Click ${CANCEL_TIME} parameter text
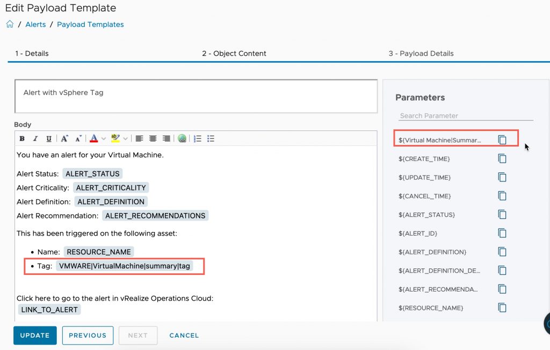The width and height of the screenshot is (550, 350). pyautogui.click(x=424, y=196)
